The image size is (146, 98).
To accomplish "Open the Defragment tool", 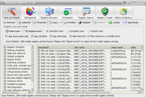I will 30,13.
